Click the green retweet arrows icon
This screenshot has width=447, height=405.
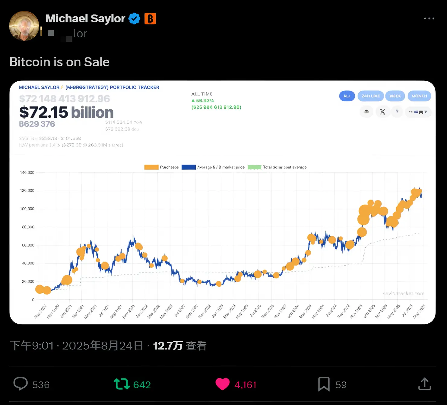click(x=122, y=384)
